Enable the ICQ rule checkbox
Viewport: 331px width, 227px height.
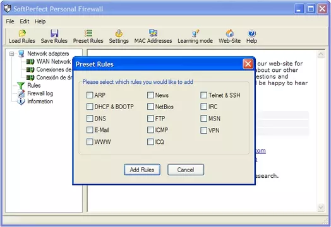point(150,142)
